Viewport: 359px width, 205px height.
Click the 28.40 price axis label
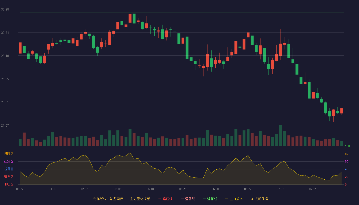[5, 56]
